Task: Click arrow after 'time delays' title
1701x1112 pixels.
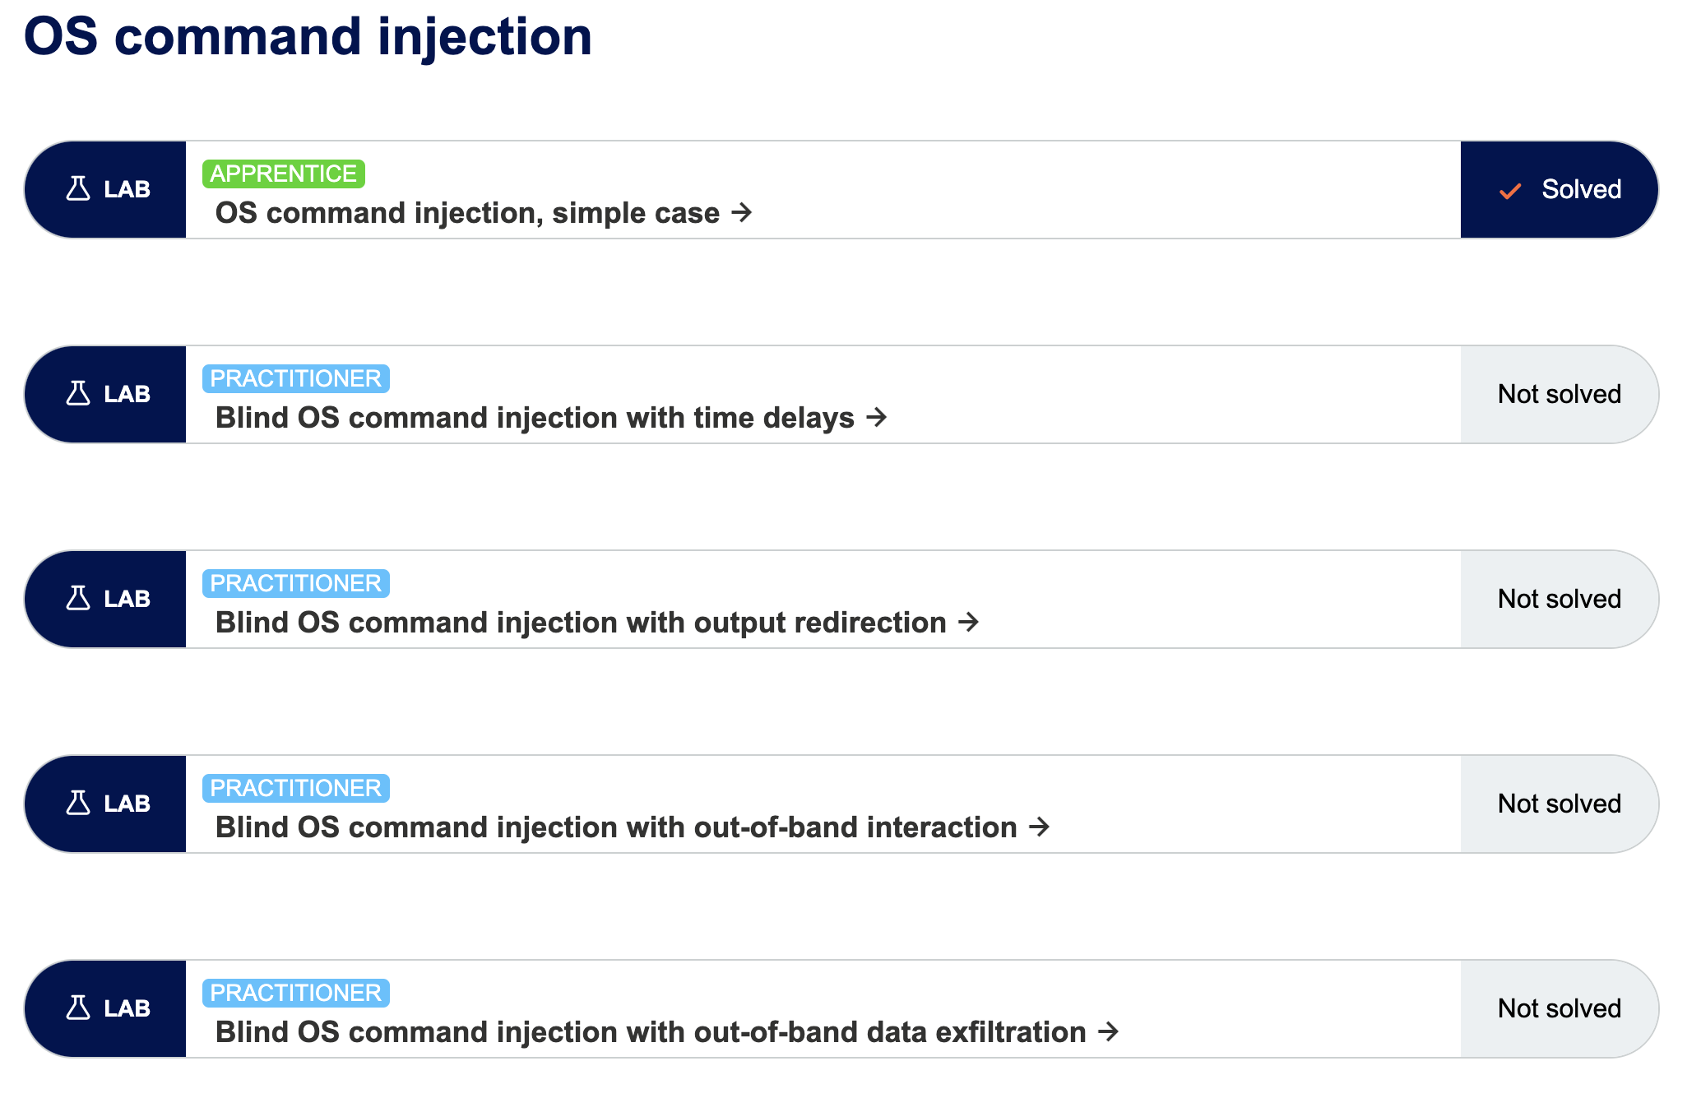Action: (x=877, y=418)
